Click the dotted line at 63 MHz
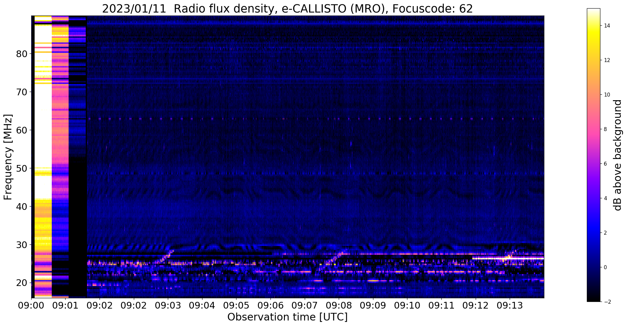The width and height of the screenshot is (627, 326). point(315,119)
